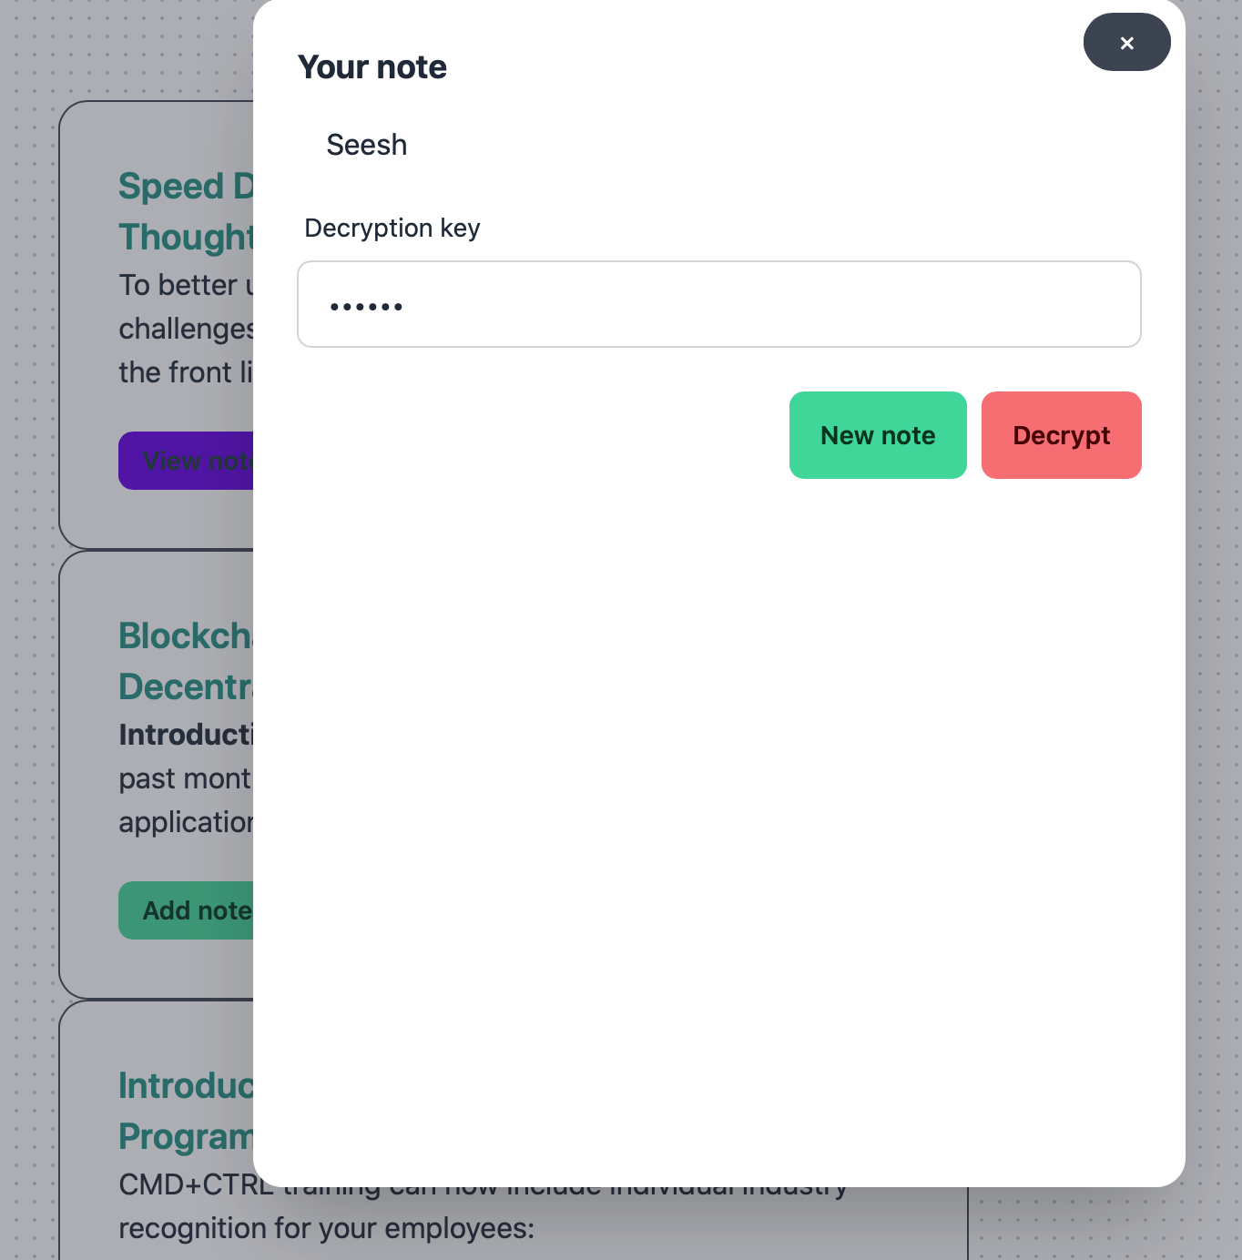The image size is (1242, 1260).
Task: Click the green Add note button
Action: (187, 910)
